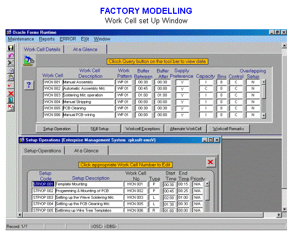Click the Exit door toolbar icon
This screenshot has width=293, height=248.
click(x=11, y=101)
